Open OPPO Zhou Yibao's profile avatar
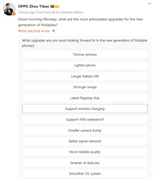The image size is (156, 179). click(9, 9)
